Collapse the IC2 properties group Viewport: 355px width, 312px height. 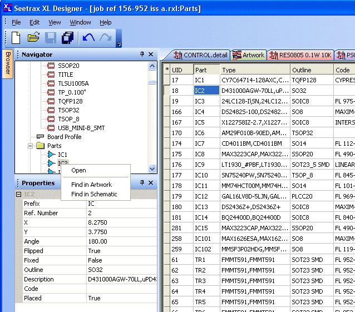(x=18, y=194)
